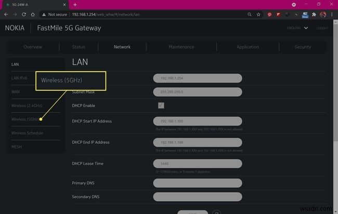This screenshot has height=214, width=338.
Task: Open the red Flipboard-style extension icon
Action: pos(278,15)
